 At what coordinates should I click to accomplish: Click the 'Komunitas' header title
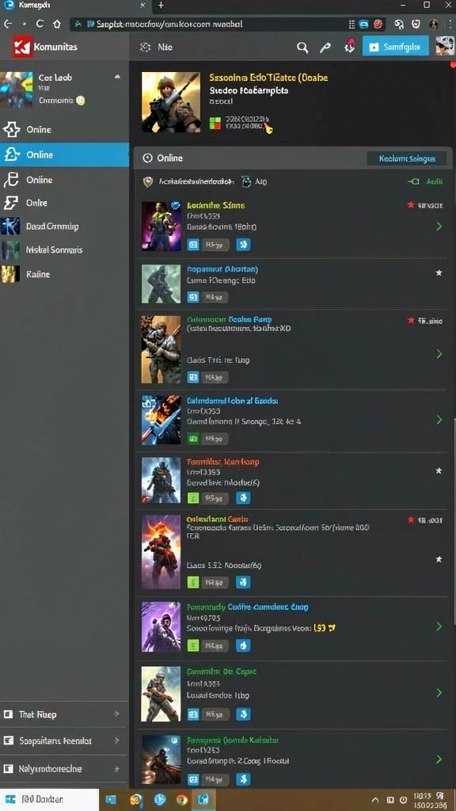click(x=55, y=47)
